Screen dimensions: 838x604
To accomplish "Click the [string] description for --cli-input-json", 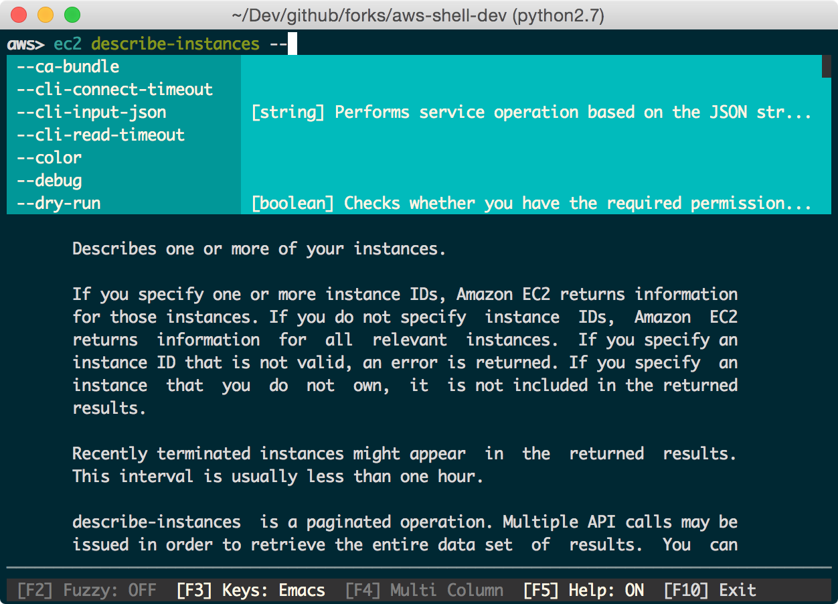I will coord(531,112).
